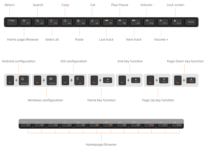
Task: Click F3 in the faded function-key strip
Action: pyautogui.click(x=53, y=124)
